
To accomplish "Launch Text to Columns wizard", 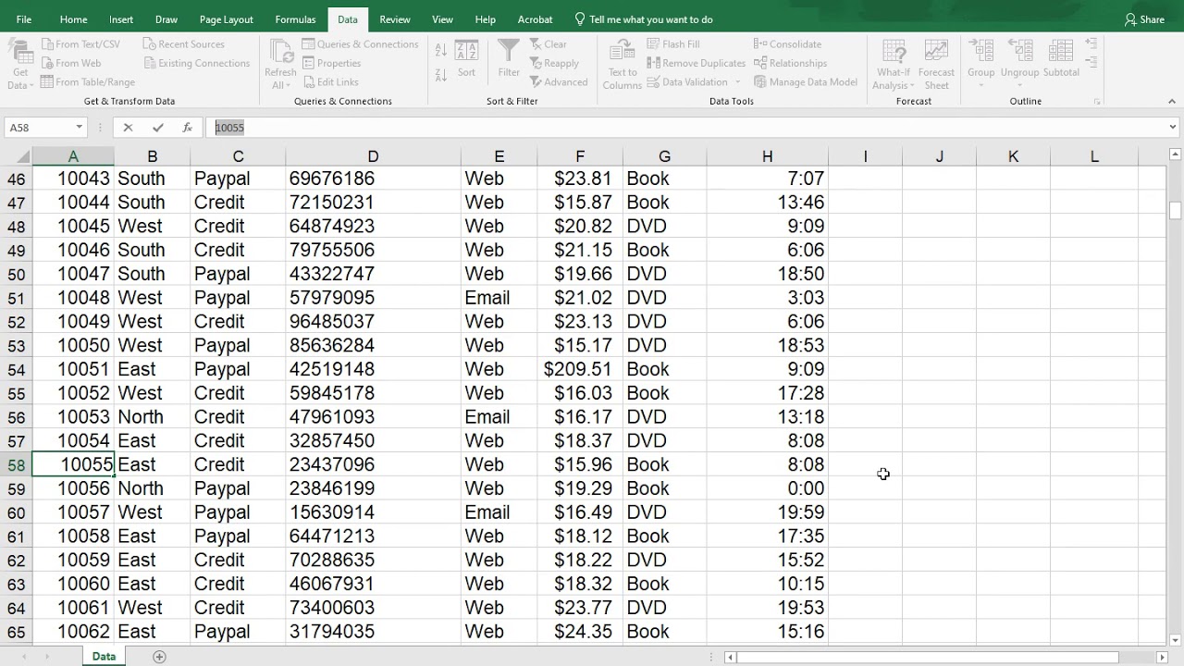I will [x=623, y=65].
